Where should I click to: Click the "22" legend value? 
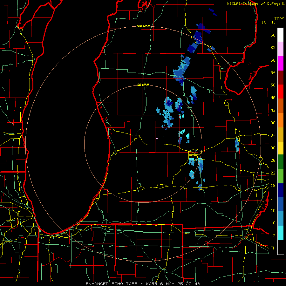click(x=273, y=173)
